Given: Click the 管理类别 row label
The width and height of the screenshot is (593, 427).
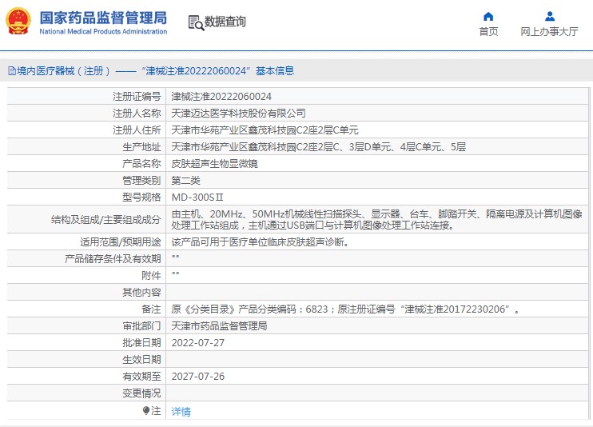Looking at the screenshot, I should 141,181.
